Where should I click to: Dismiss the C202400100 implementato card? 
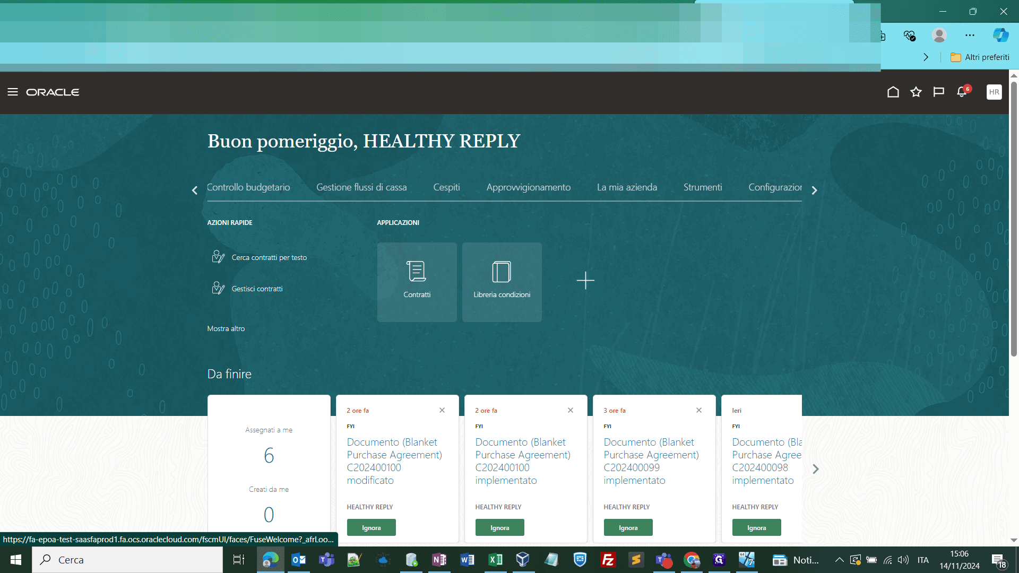pyautogui.click(x=571, y=410)
